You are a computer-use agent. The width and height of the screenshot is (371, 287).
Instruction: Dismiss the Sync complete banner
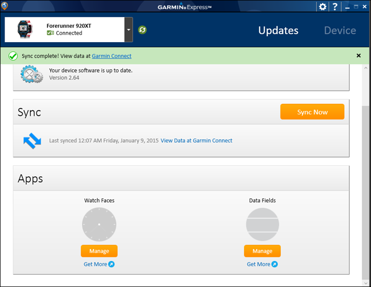tap(359, 55)
